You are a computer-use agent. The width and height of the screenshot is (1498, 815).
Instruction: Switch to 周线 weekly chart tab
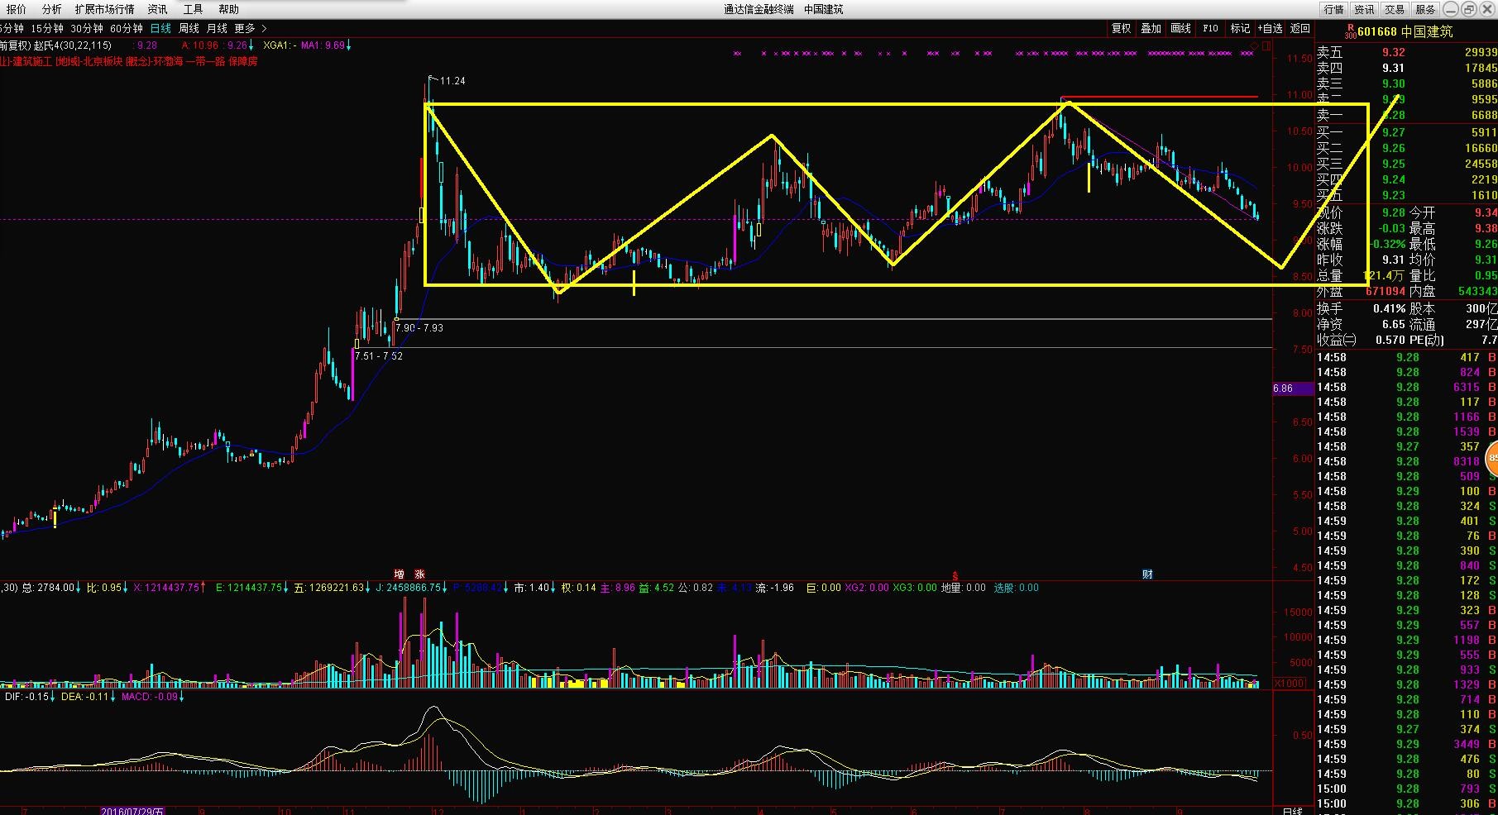[189, 28]
